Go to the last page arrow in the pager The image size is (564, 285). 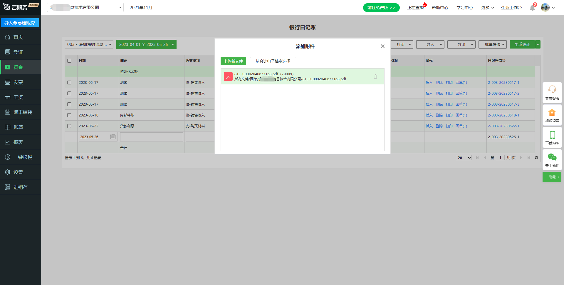point(529,158)
